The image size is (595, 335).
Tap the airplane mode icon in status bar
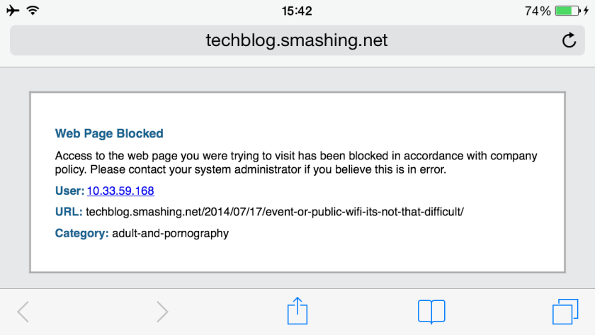coord(12,11)
